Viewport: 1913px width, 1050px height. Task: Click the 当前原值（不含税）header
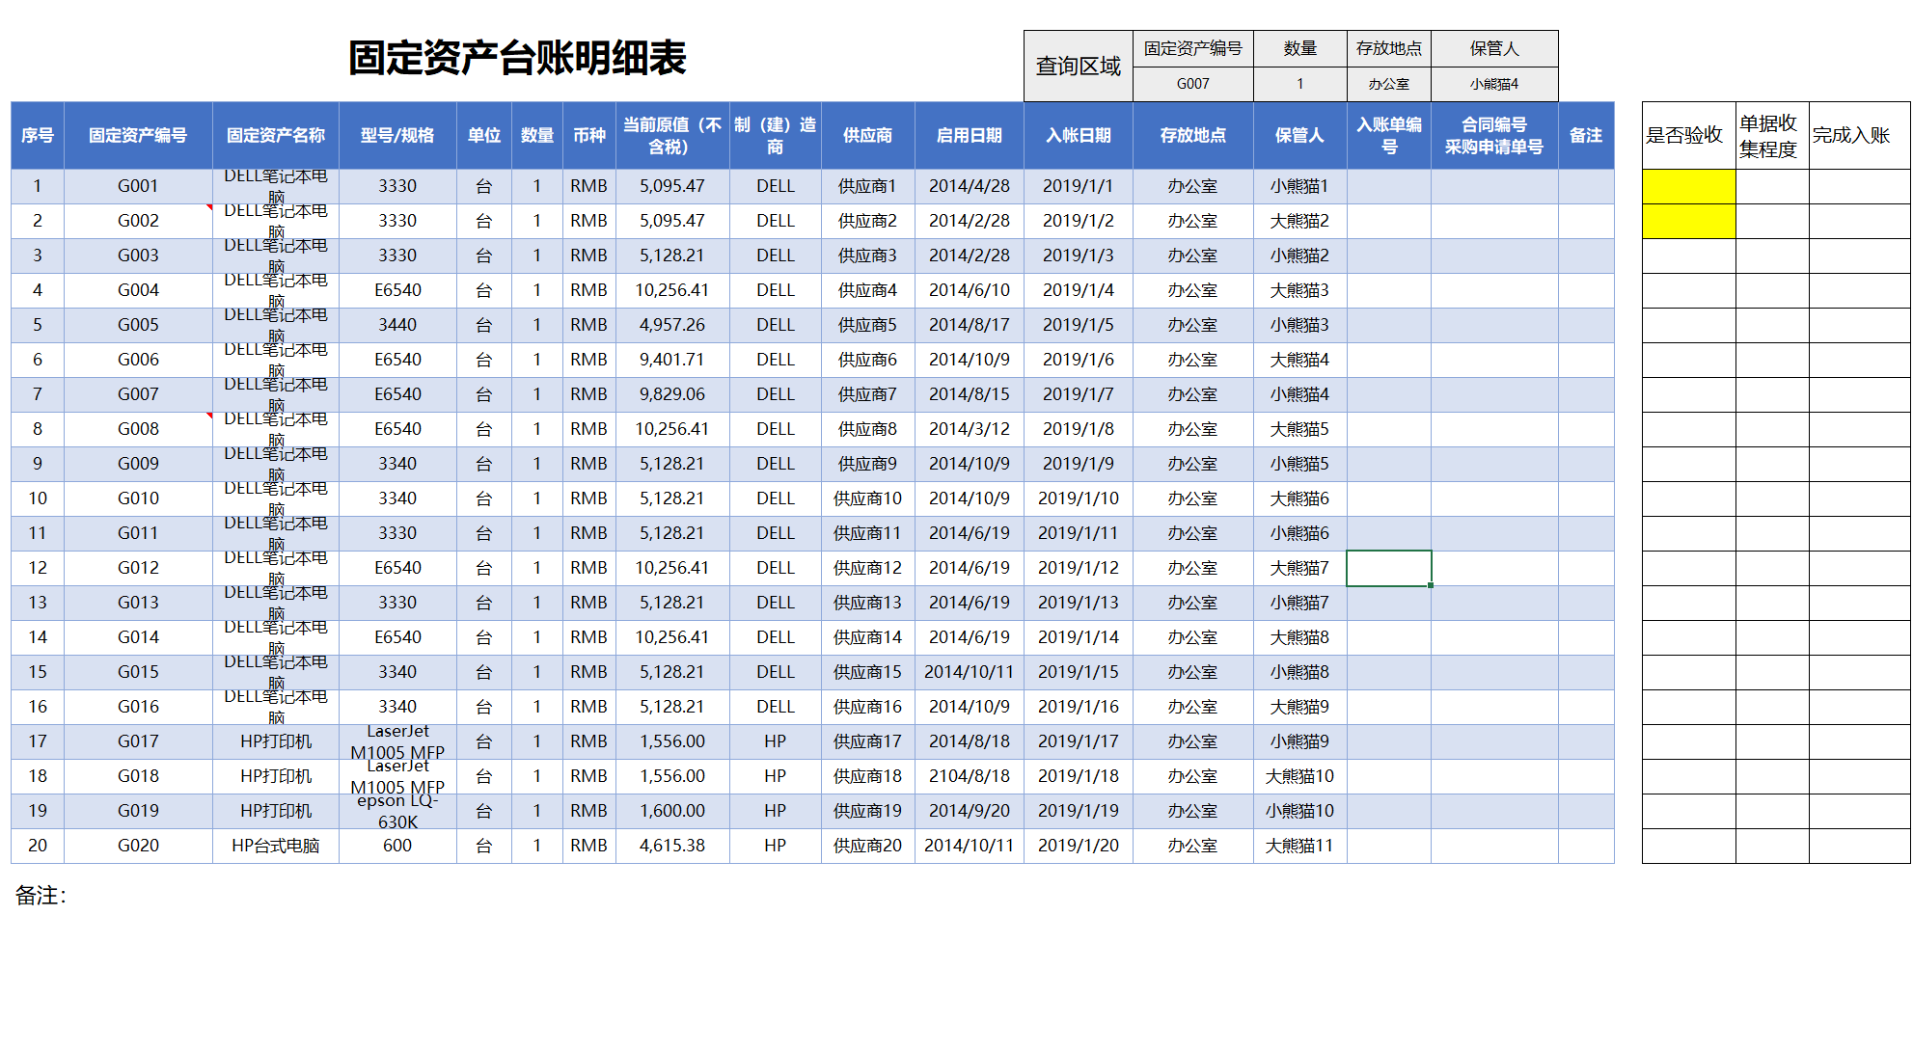672,135
